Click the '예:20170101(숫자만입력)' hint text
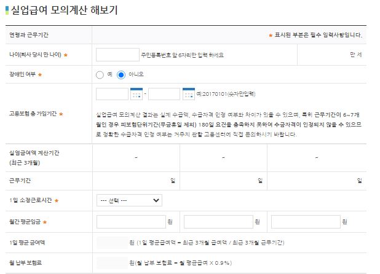Screen dimensions: 380x274 (x=226, y=94)
